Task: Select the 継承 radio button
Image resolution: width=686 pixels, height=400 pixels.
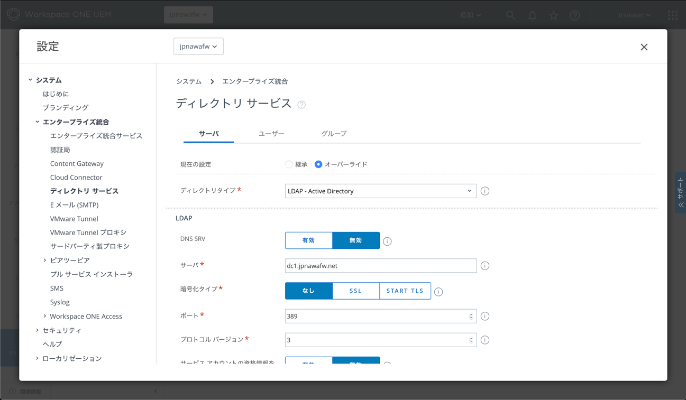Action: [289, 164]
